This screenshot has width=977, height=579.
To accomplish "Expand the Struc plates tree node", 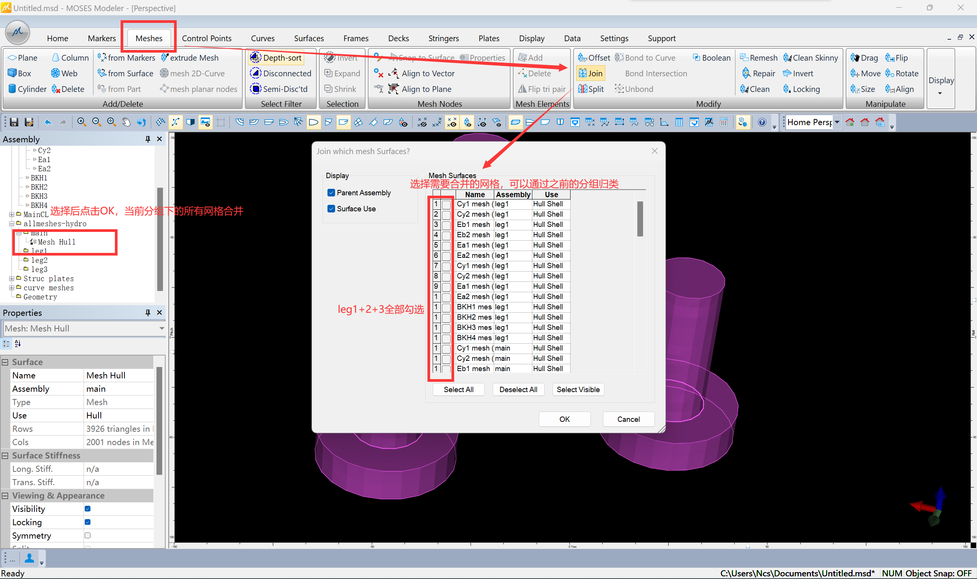I will 12,278.
